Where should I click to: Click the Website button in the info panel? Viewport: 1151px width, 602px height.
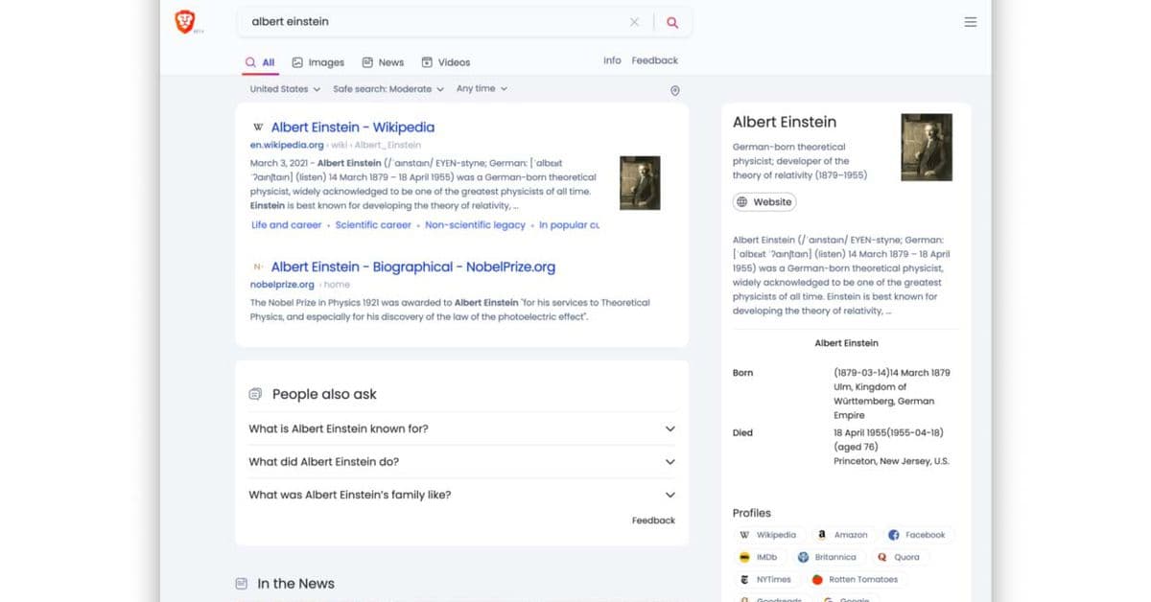764,202
